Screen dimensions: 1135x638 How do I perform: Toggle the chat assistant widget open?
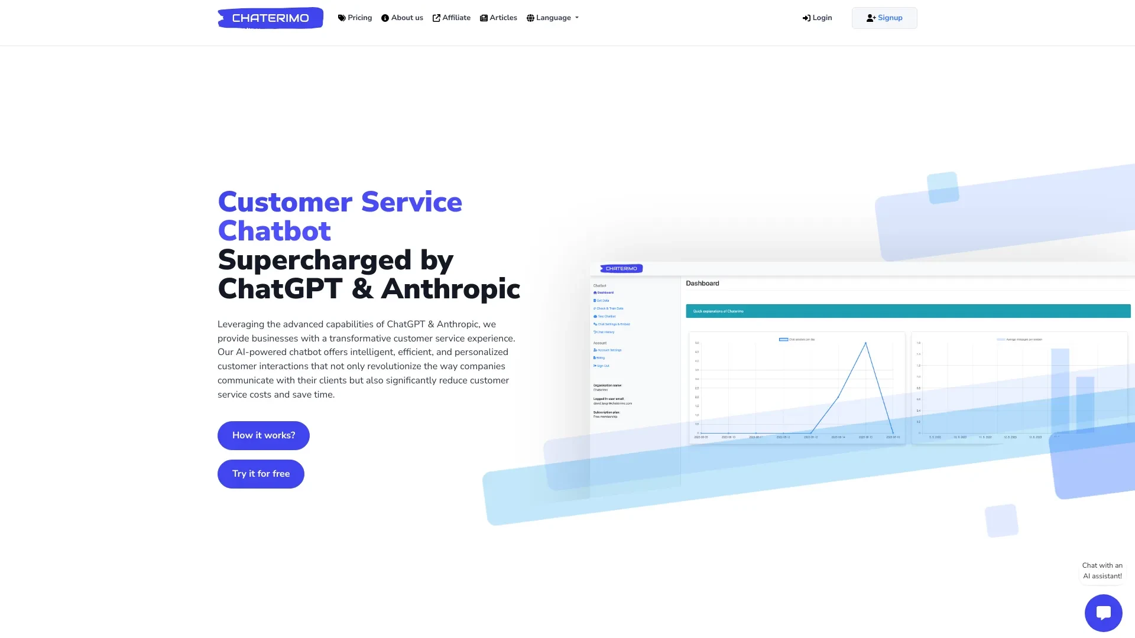[x=1103, y=613]
